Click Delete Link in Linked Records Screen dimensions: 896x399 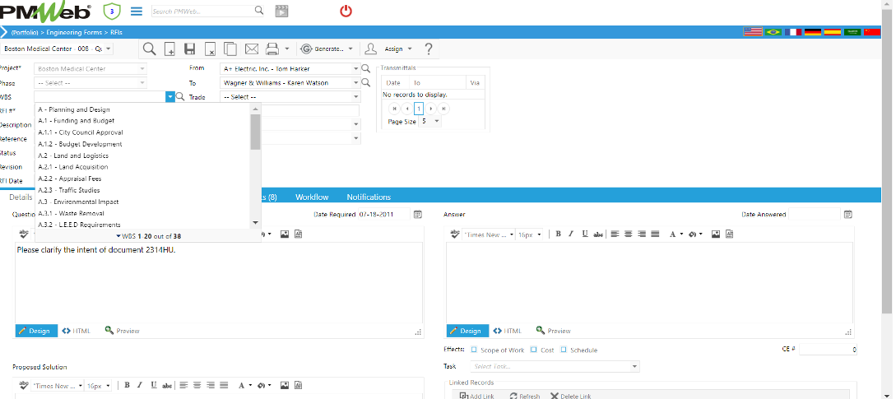[570, 396]
